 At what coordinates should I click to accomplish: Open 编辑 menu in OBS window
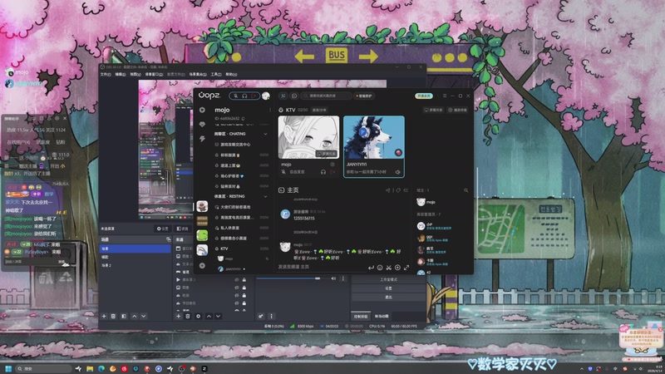click(x=121, y=74)
